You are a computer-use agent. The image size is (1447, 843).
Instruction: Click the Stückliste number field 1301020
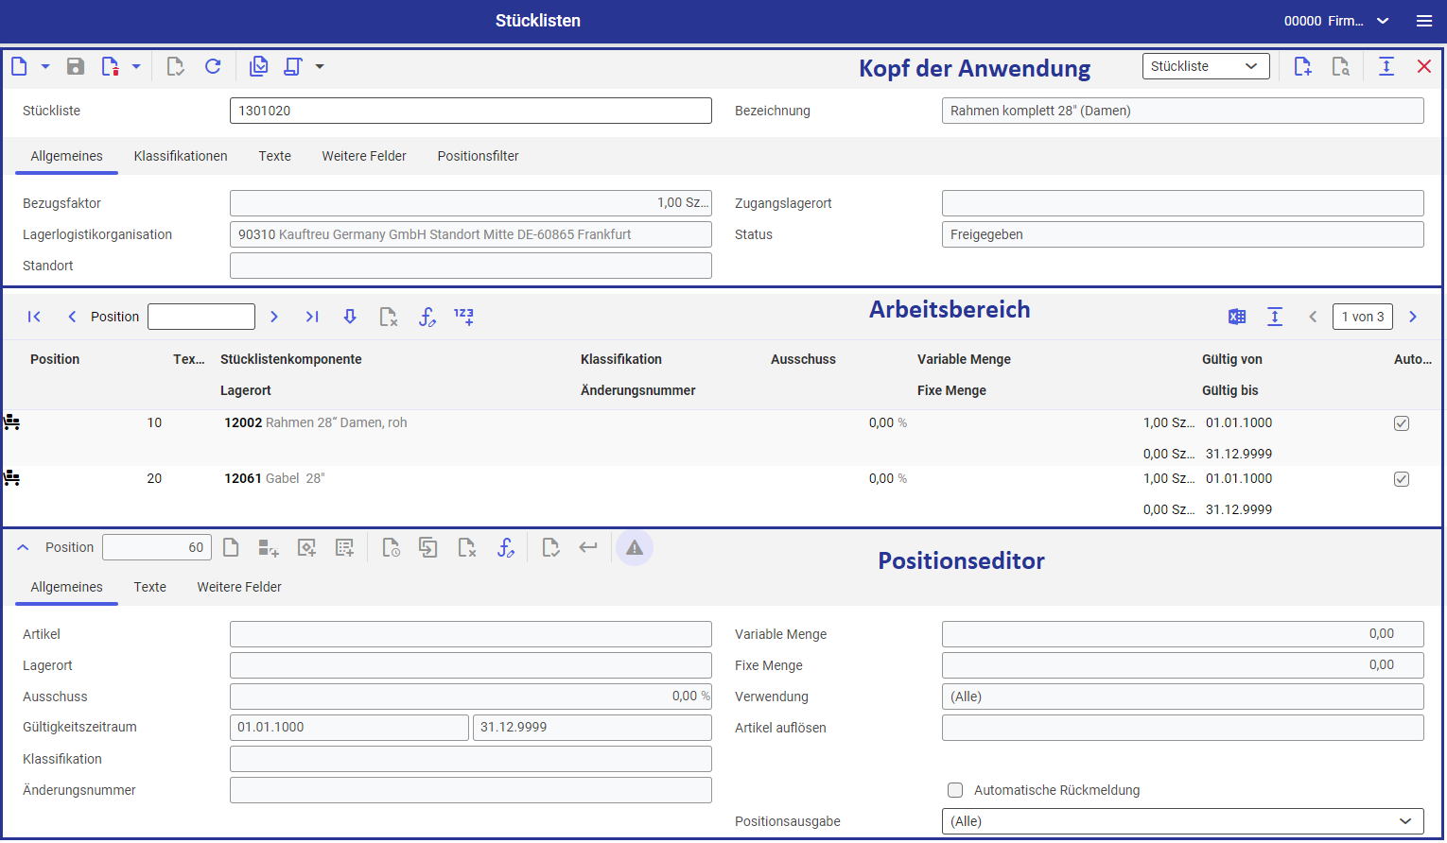coord(471,111)
